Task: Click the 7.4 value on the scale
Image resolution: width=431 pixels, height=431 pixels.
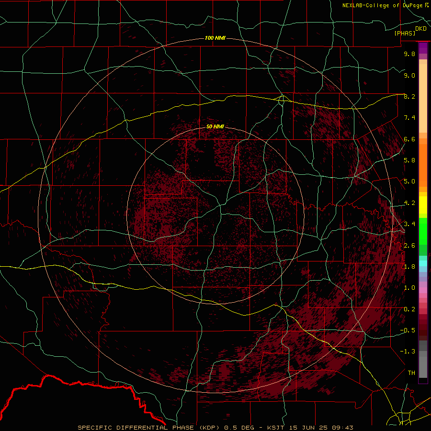Action: pyautogui.click(x=409, y=118)
